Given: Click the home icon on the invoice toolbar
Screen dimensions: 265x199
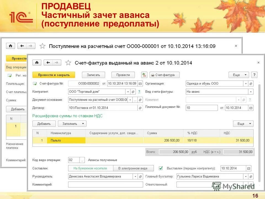Looking at the screenshot, I should [37, 62].
